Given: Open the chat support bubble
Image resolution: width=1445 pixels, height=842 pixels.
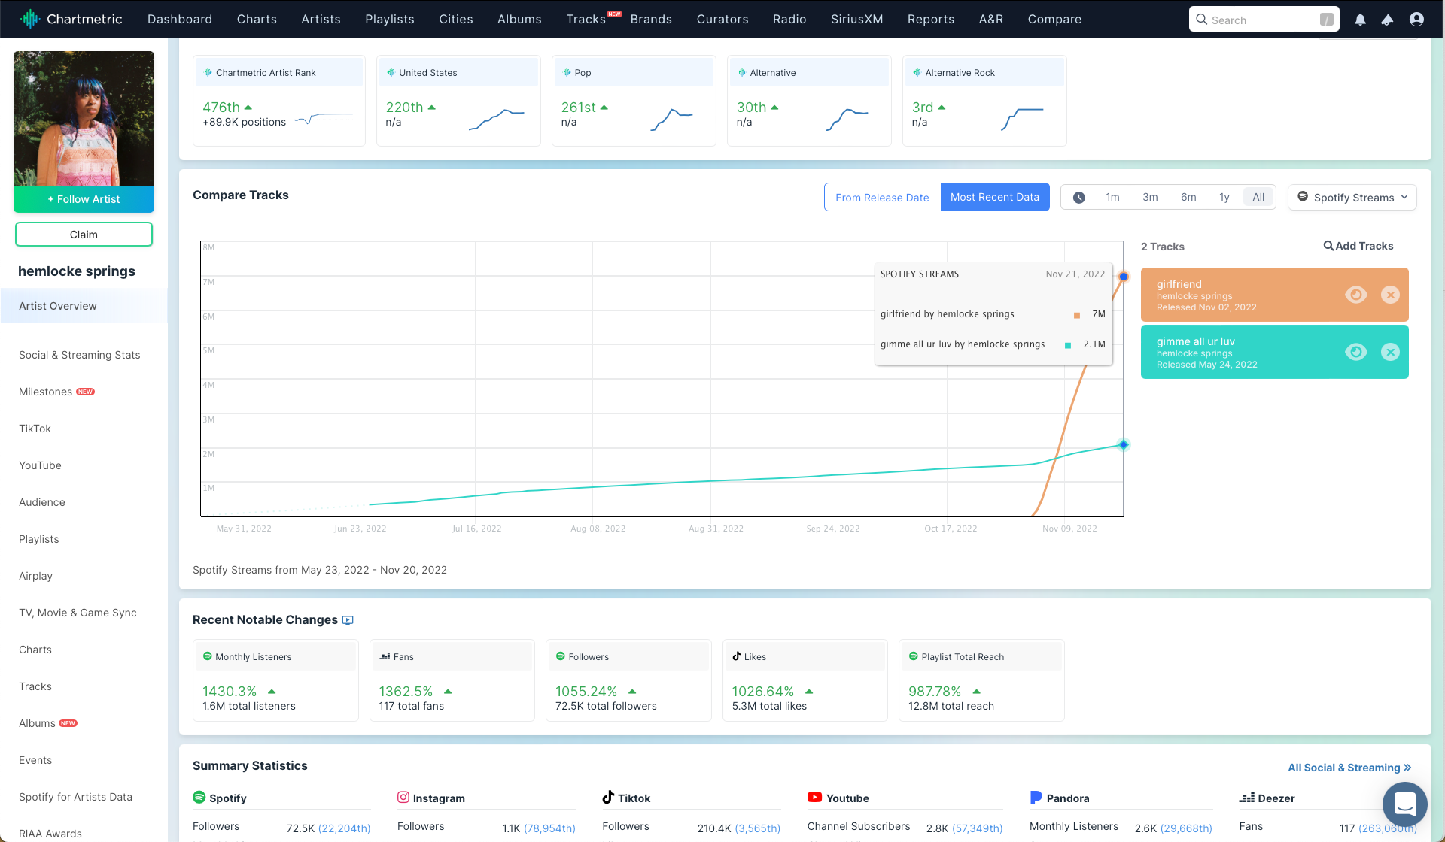Looking at the screenshot, I should click(1404, 804).
